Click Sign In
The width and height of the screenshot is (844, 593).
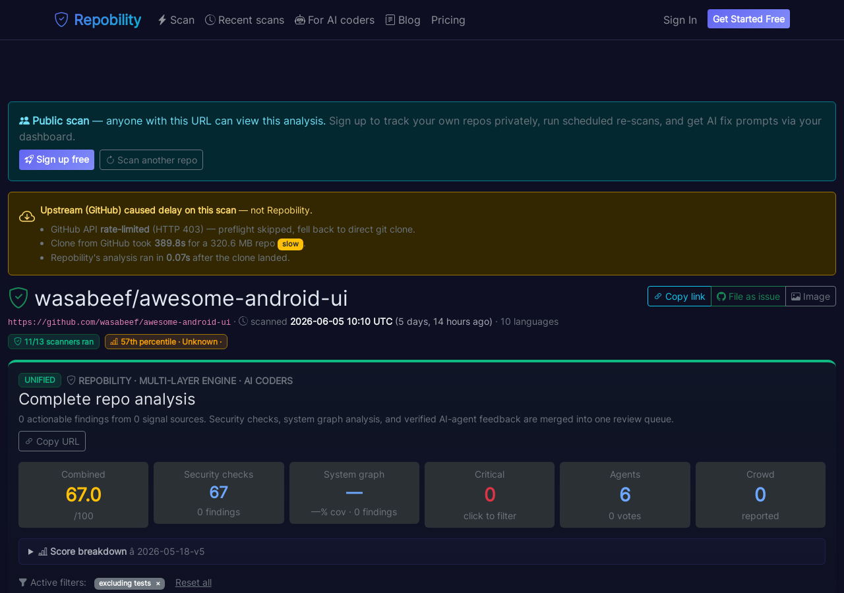680,20
